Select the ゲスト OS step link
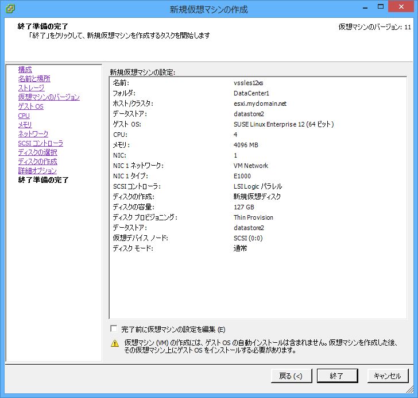The image size is (418, 398). (x=30, y=106)
